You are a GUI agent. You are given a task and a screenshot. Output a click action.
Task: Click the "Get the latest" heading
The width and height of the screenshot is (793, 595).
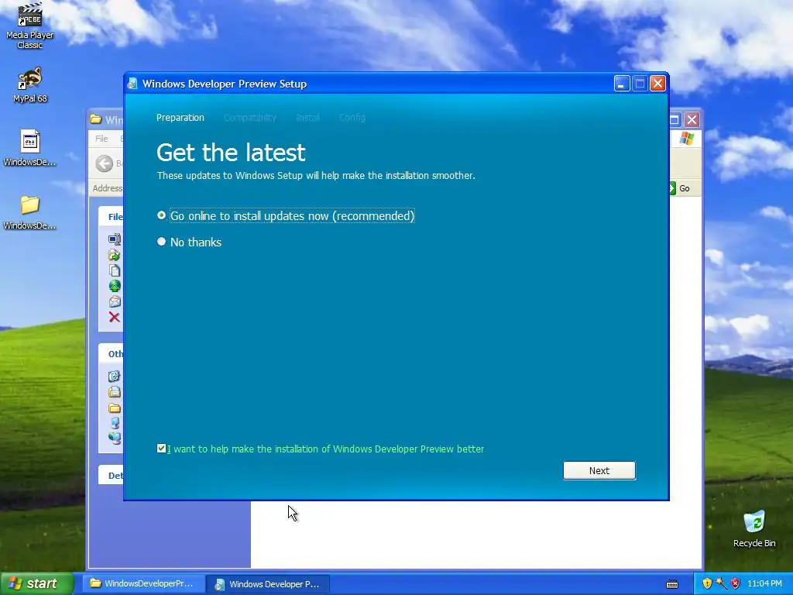coord(231,153)
